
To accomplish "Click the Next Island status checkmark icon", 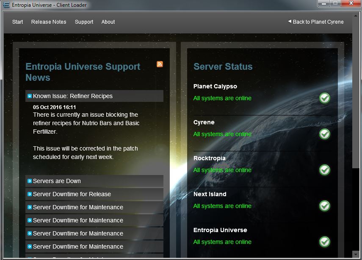I will (x=325, y=206).
